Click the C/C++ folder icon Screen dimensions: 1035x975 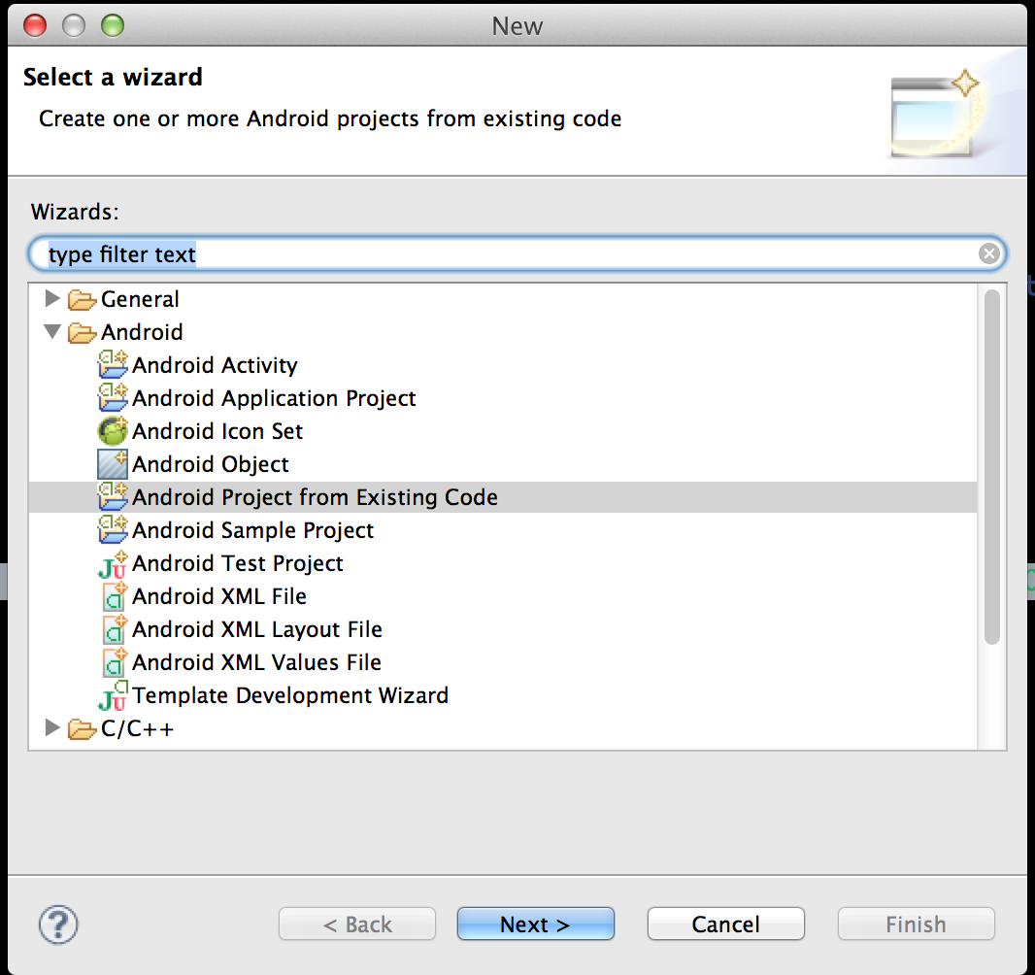pos(82,728)
